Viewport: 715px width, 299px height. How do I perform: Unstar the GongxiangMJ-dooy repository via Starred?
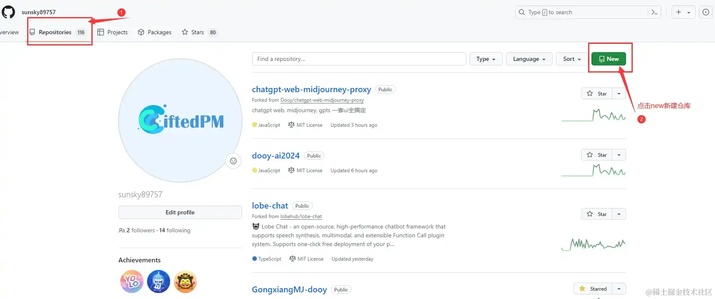tap(593, 289)
